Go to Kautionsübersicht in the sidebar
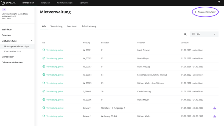Viewport: 224px width, 126px height. coord(13,52)
